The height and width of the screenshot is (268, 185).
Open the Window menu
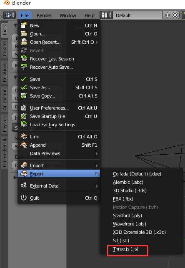[68, 15]
